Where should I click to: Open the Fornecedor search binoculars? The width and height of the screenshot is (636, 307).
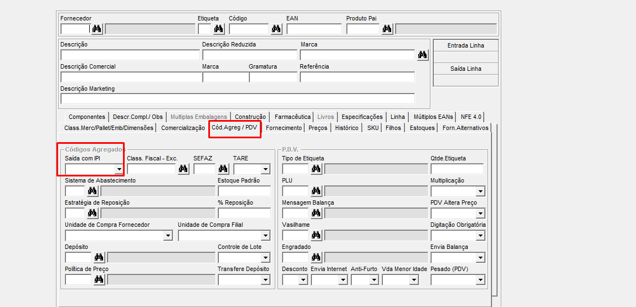[x=98, y=29]
